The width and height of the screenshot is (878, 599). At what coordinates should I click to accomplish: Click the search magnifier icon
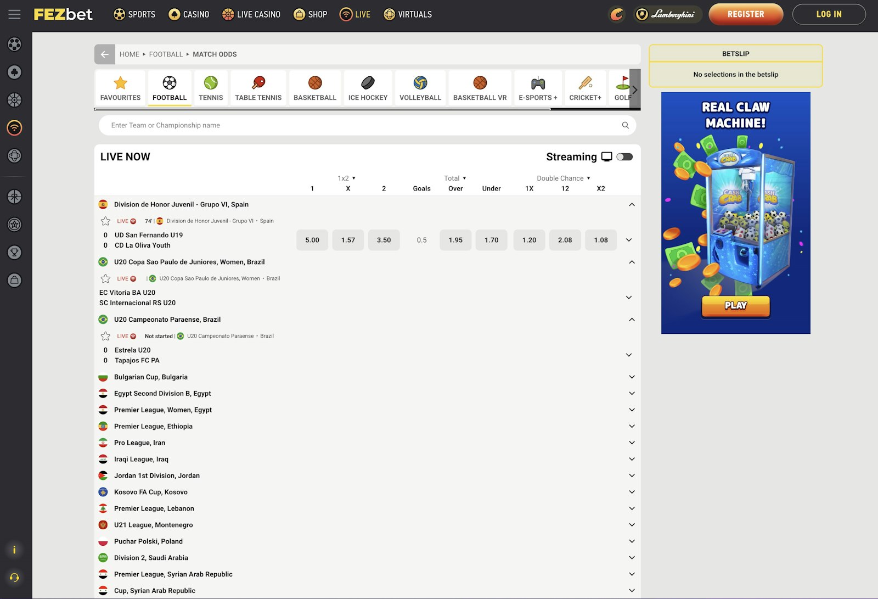tap(625, 125)
